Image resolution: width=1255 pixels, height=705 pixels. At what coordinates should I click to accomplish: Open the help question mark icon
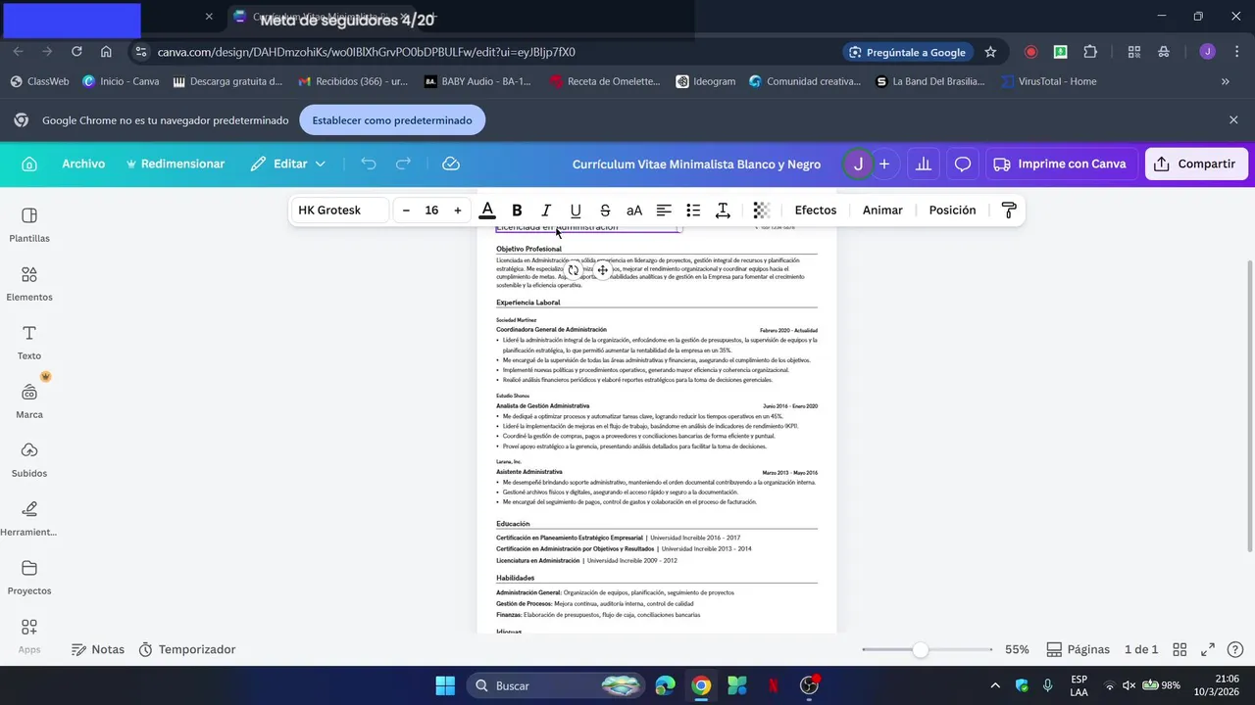click(x=1235, y=649)
